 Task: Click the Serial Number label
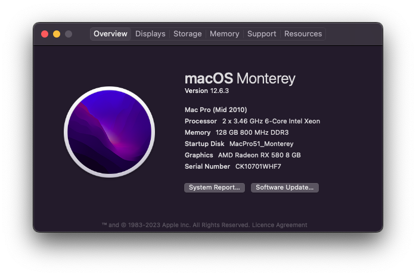pyautogui.click(x=207, y=166)
